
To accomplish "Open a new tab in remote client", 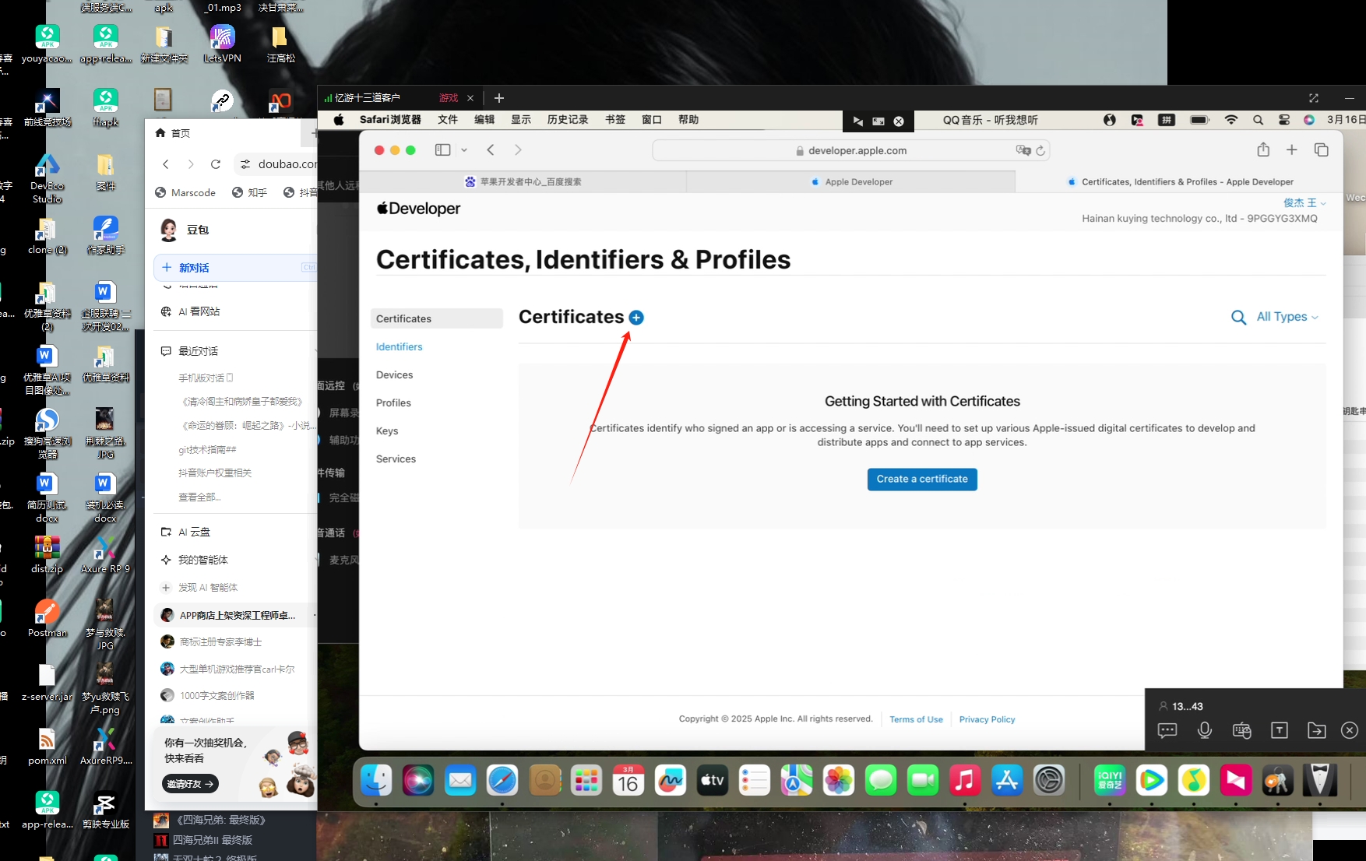I will (499, 98).
